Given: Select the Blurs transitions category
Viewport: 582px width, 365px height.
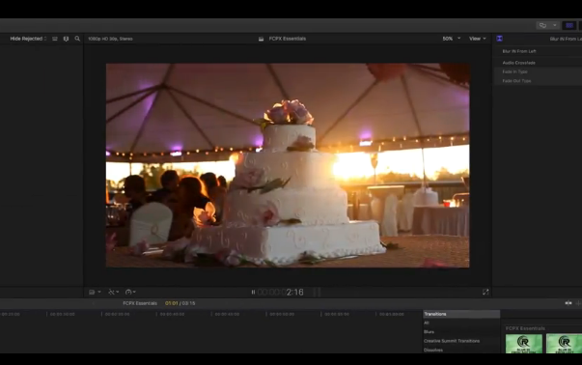Looking at the screenshot, I should point(429,332).
